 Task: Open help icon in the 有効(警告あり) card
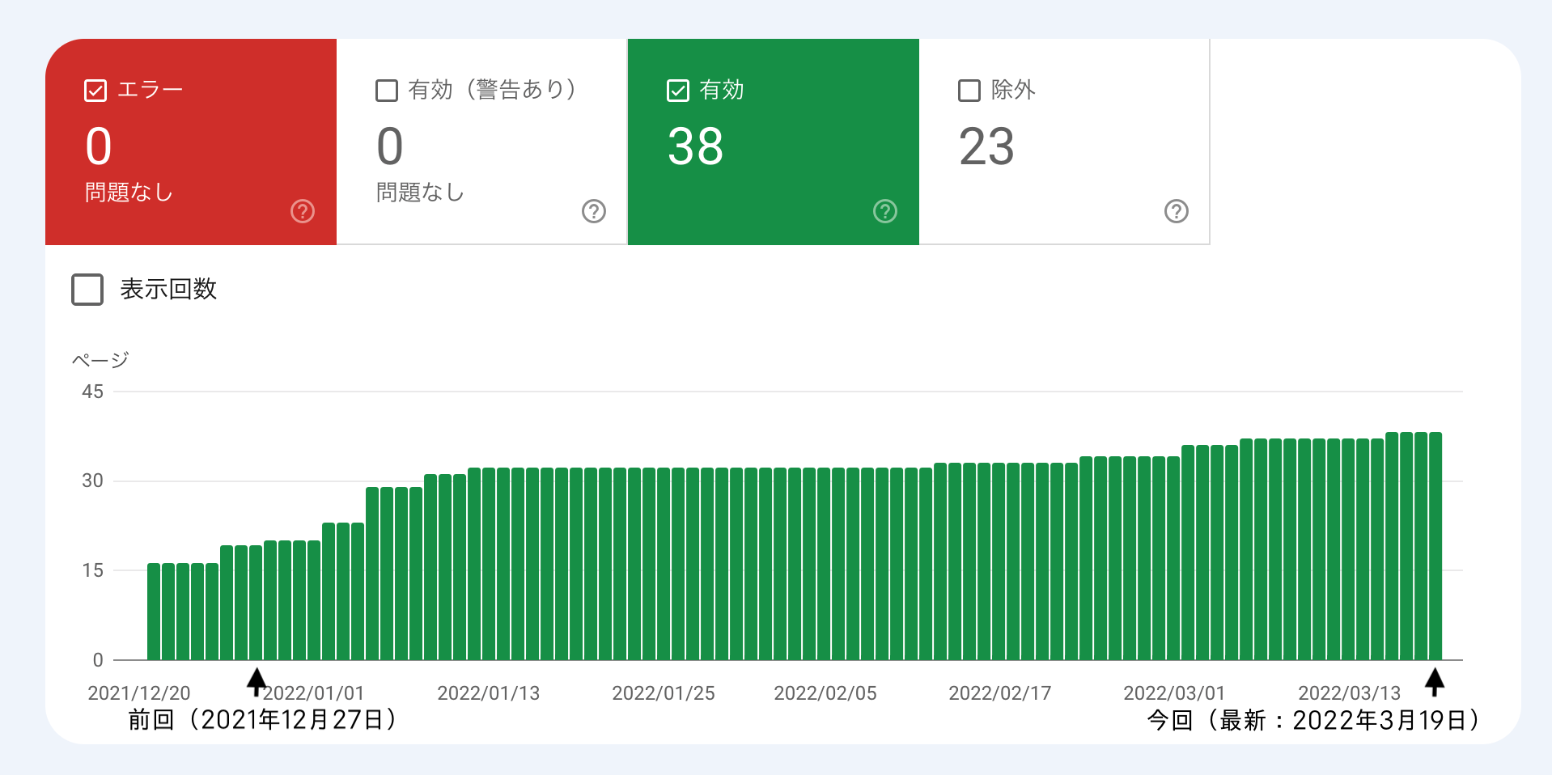tap(594, 211)
